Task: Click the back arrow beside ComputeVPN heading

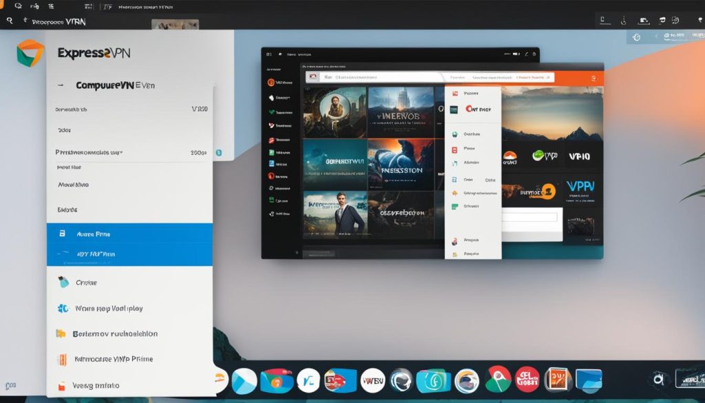Action: [61, 85]
